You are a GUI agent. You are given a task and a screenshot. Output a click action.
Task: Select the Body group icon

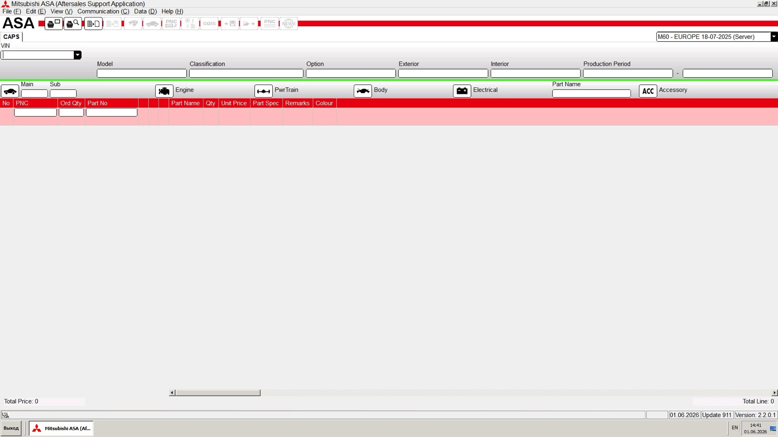coord(363,91)
